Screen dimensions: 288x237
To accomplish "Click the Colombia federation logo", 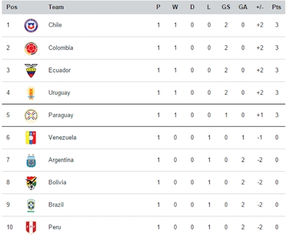I will (x=31, y=48).
